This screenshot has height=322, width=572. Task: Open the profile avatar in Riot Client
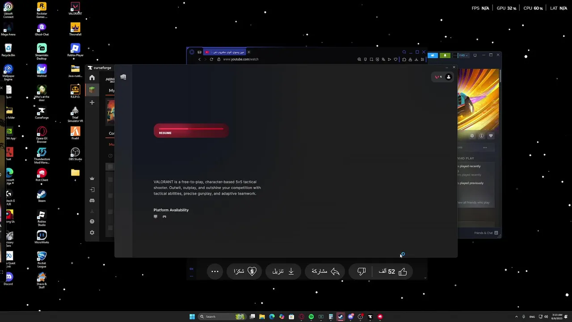point(449,77)
